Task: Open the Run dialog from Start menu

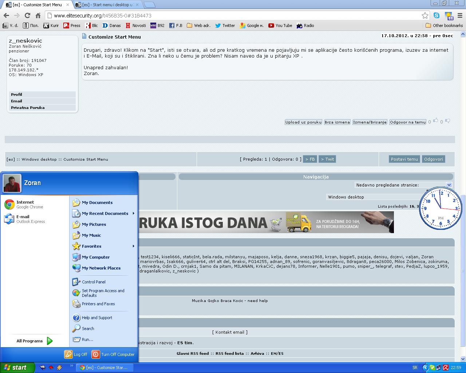Action: (x=104, y=339)
